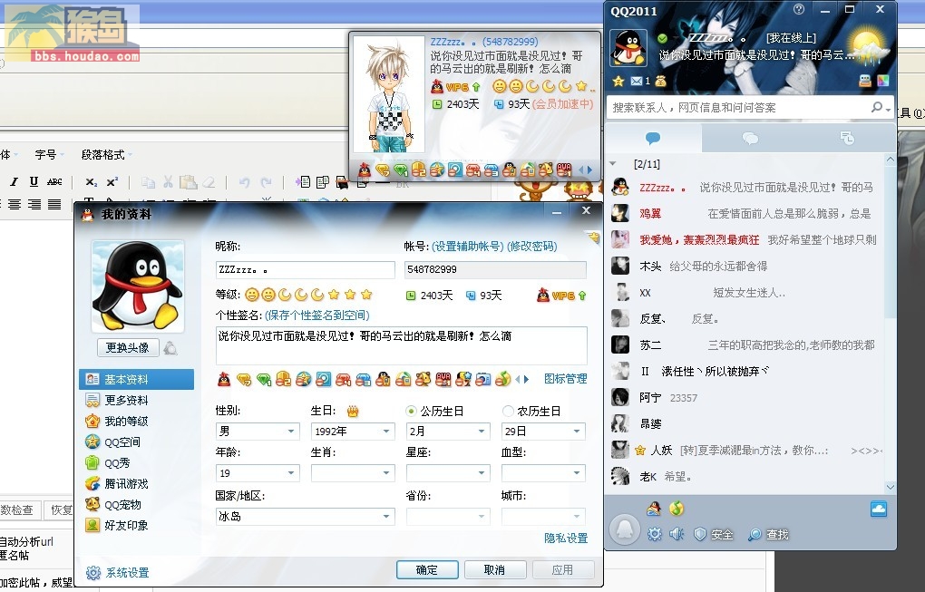The image size is (925, 592).
Task: Click the blue cloud icon above the QQ2011 bottom bar
Action: [x=879, y=509]
